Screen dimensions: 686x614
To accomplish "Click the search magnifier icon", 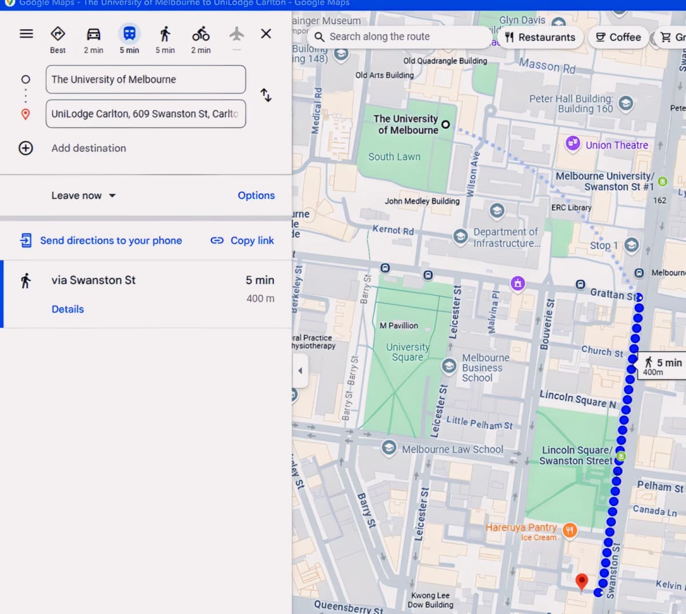I will pos(320,37).
